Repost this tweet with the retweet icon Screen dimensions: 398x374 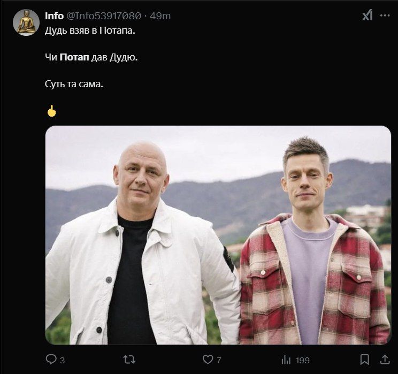[129, 360]
